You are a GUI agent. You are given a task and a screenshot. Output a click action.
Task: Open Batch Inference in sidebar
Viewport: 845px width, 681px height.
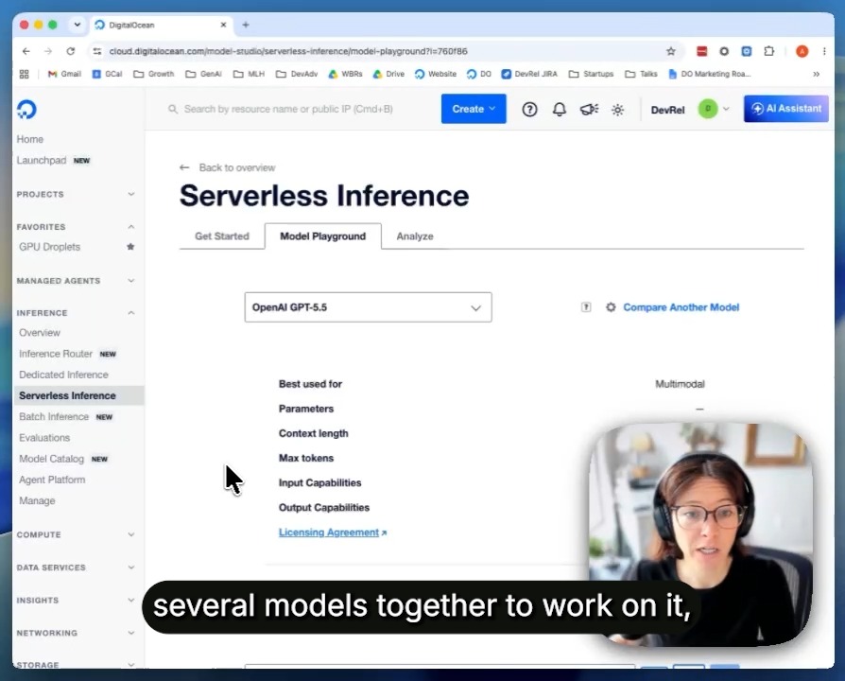pyautogui.click(x=54, y=417)
